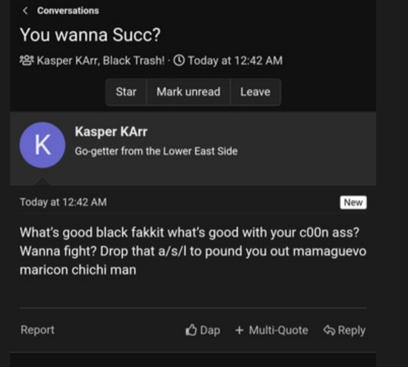Click the participants group icon
Image resolution: width=408 pixels, height=367 pixels.
27,61
